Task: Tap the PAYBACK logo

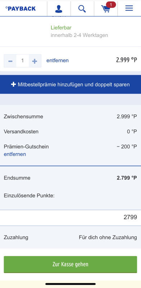Action: 21,8
